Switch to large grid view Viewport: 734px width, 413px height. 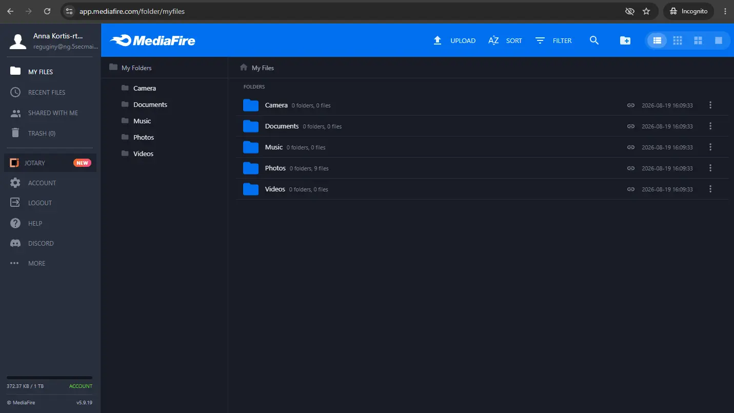[x=698, y=40]
